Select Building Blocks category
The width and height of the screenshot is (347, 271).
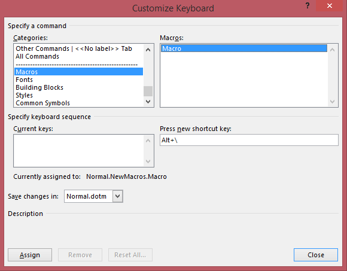tap(78, 87)
